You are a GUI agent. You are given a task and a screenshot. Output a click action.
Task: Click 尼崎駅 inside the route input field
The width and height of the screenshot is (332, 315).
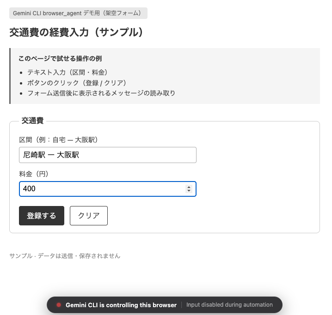tap(34, 155)
